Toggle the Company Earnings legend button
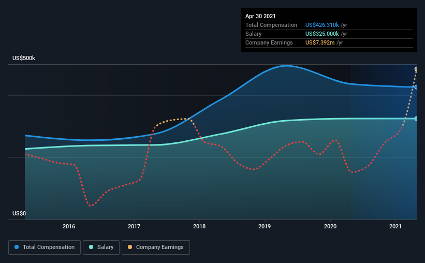The height and width of the screenshot is (263, 425). pos(156,247)
